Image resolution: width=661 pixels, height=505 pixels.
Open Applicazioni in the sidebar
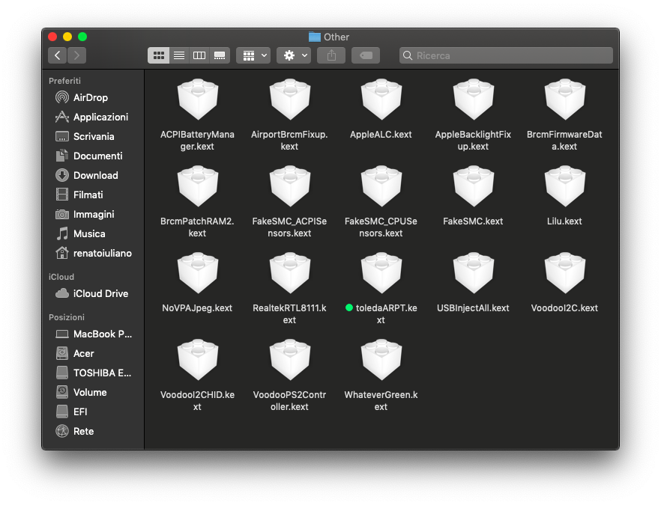(94, 117)
